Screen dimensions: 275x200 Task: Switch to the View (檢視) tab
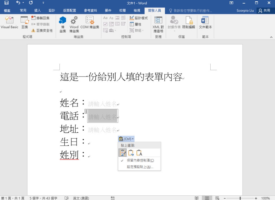tap(137, 10)
